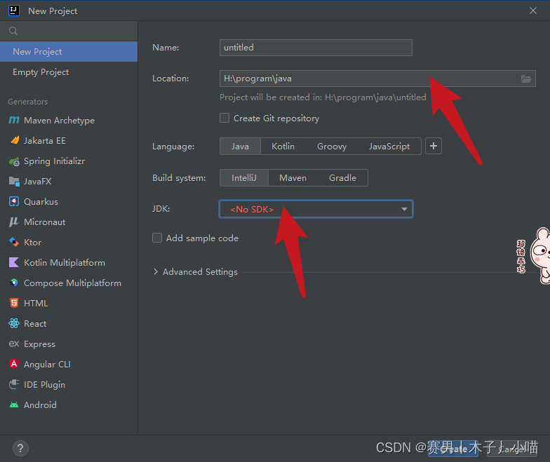Viewport: 550px width, 462px height.
Task: Click the Quarkus generator icon
Action: pyautogui.click(x=14, y=202)
